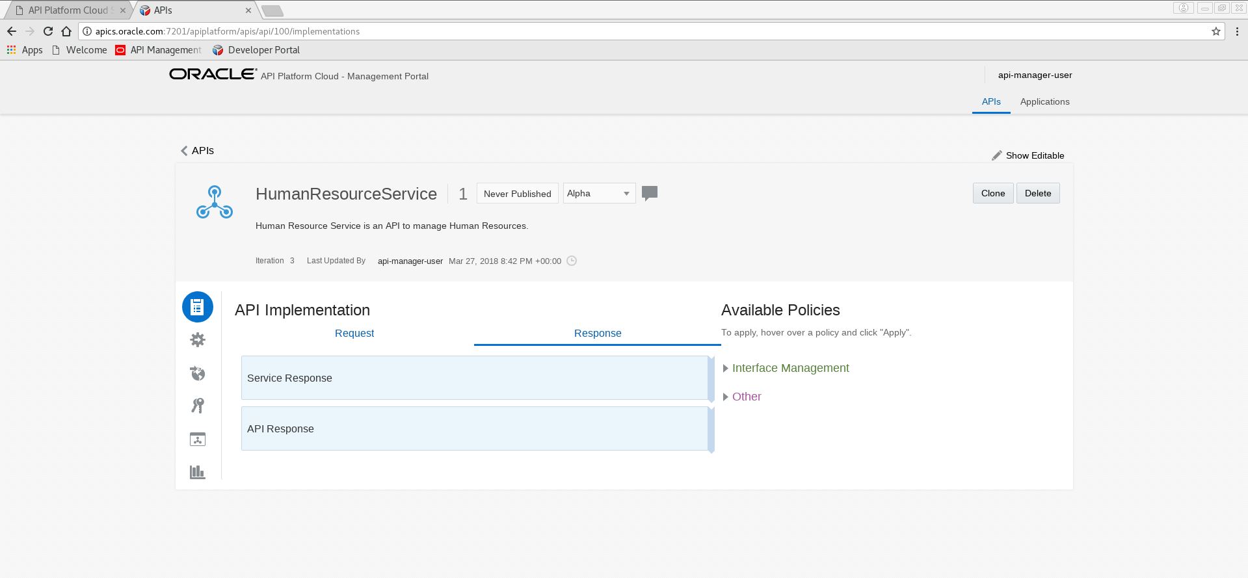Image resolution: width=1248 pixels, height=578 pixels.
Task: Select the Service Response block
Action: click(x=474, y=378)
